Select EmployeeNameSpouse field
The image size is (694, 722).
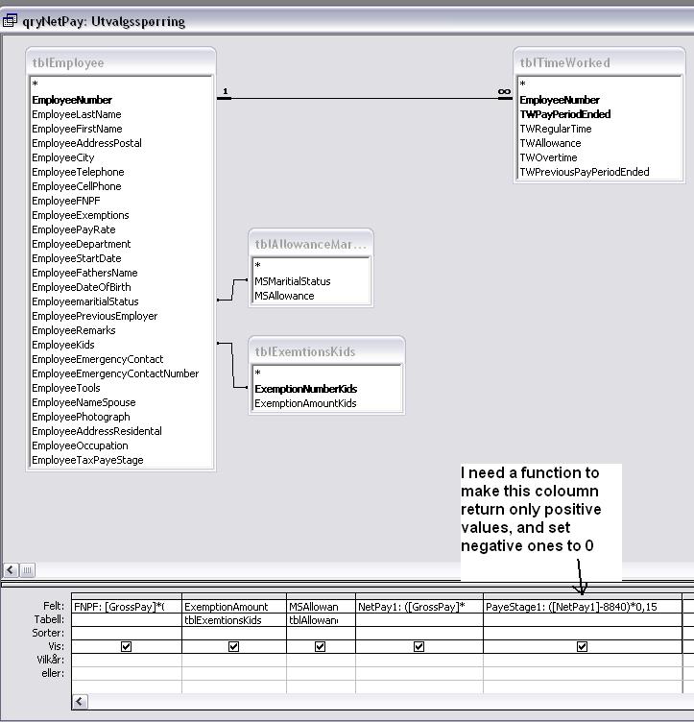pyautogui.click(x=121, y=402)
